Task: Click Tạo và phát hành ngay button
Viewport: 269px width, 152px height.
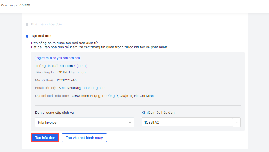Action: coord(84,138)
